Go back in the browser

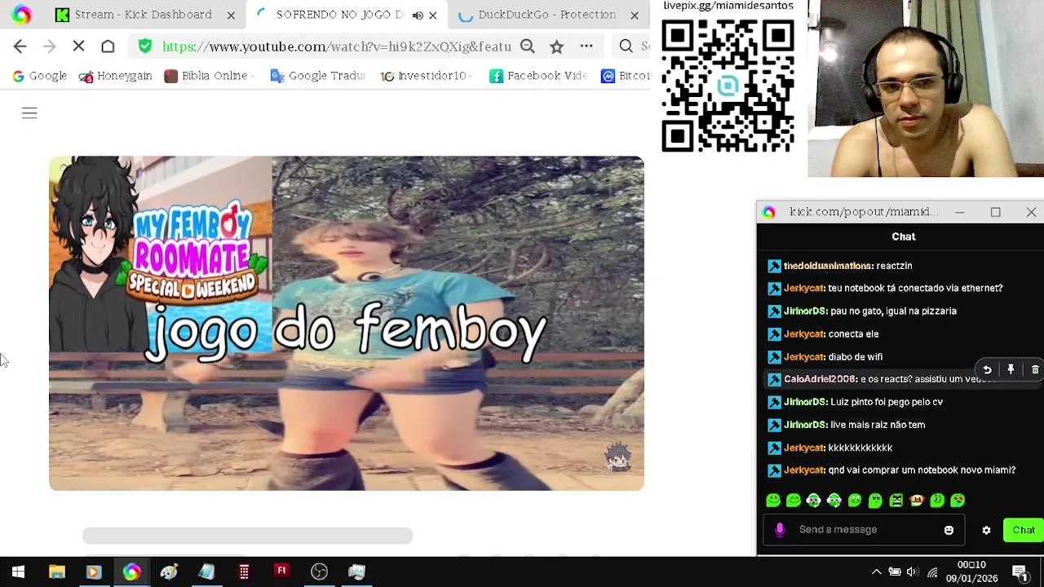[x=20, y=46]
